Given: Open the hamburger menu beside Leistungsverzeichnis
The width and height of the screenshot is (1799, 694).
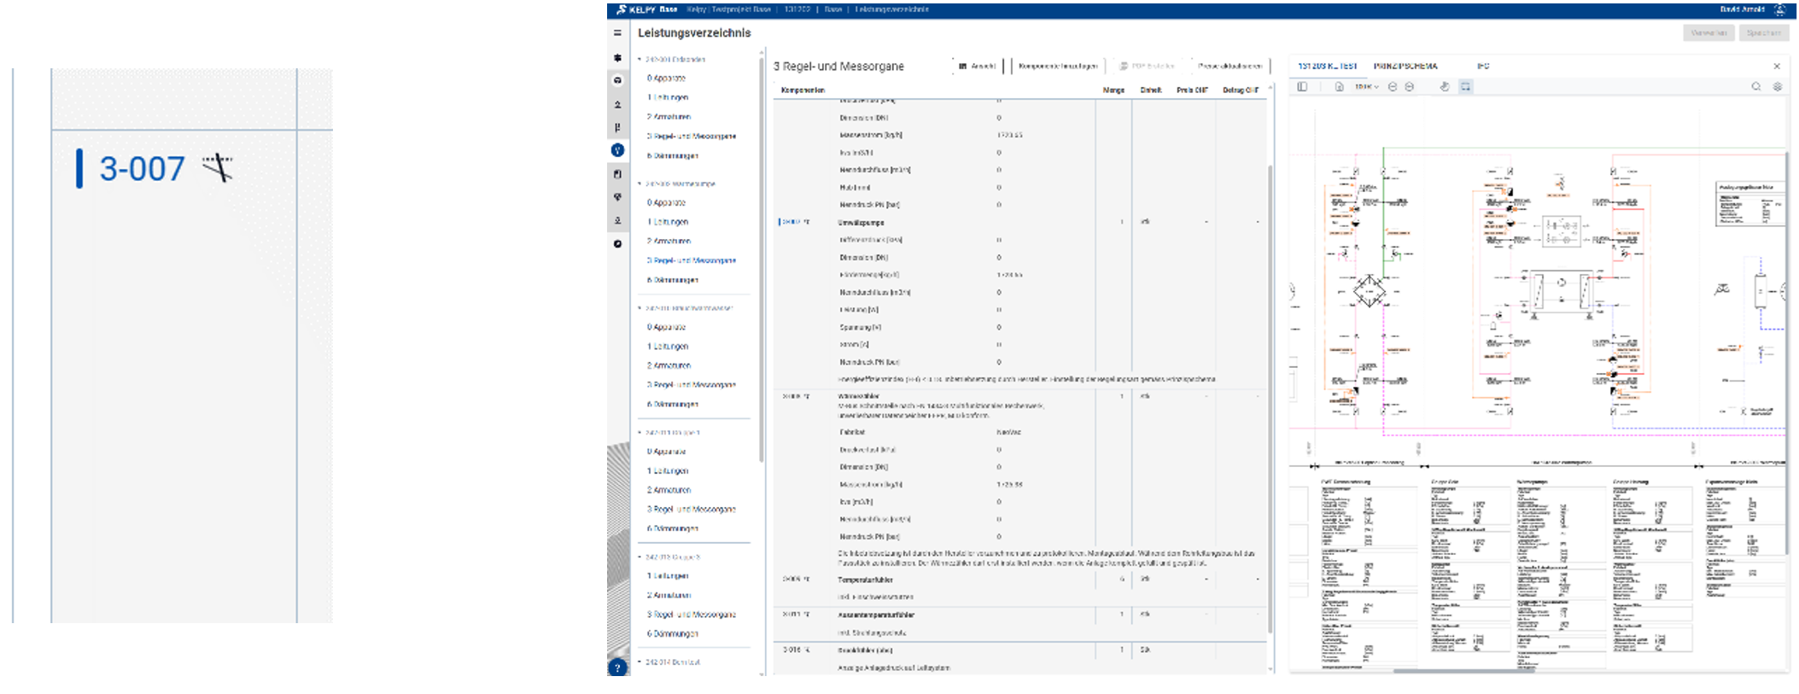Looking at the screenshot, I should coord(617,33).
